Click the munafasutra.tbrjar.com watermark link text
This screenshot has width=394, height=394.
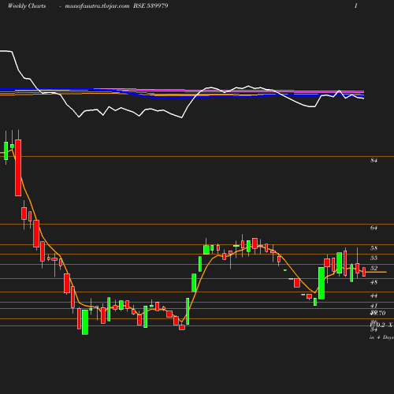(97, 6)
